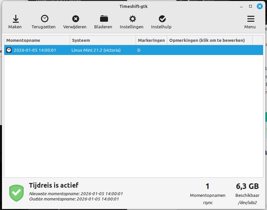This screenshot has height=210, width=267.
Task: Click the 'rsync' mode label
Action: (208, 203)
